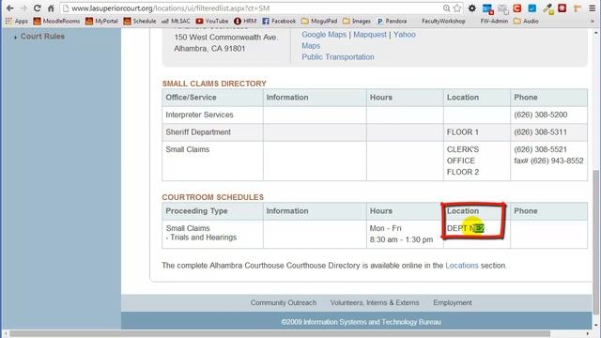Click the Proceeding Type column header

(196, 210)
